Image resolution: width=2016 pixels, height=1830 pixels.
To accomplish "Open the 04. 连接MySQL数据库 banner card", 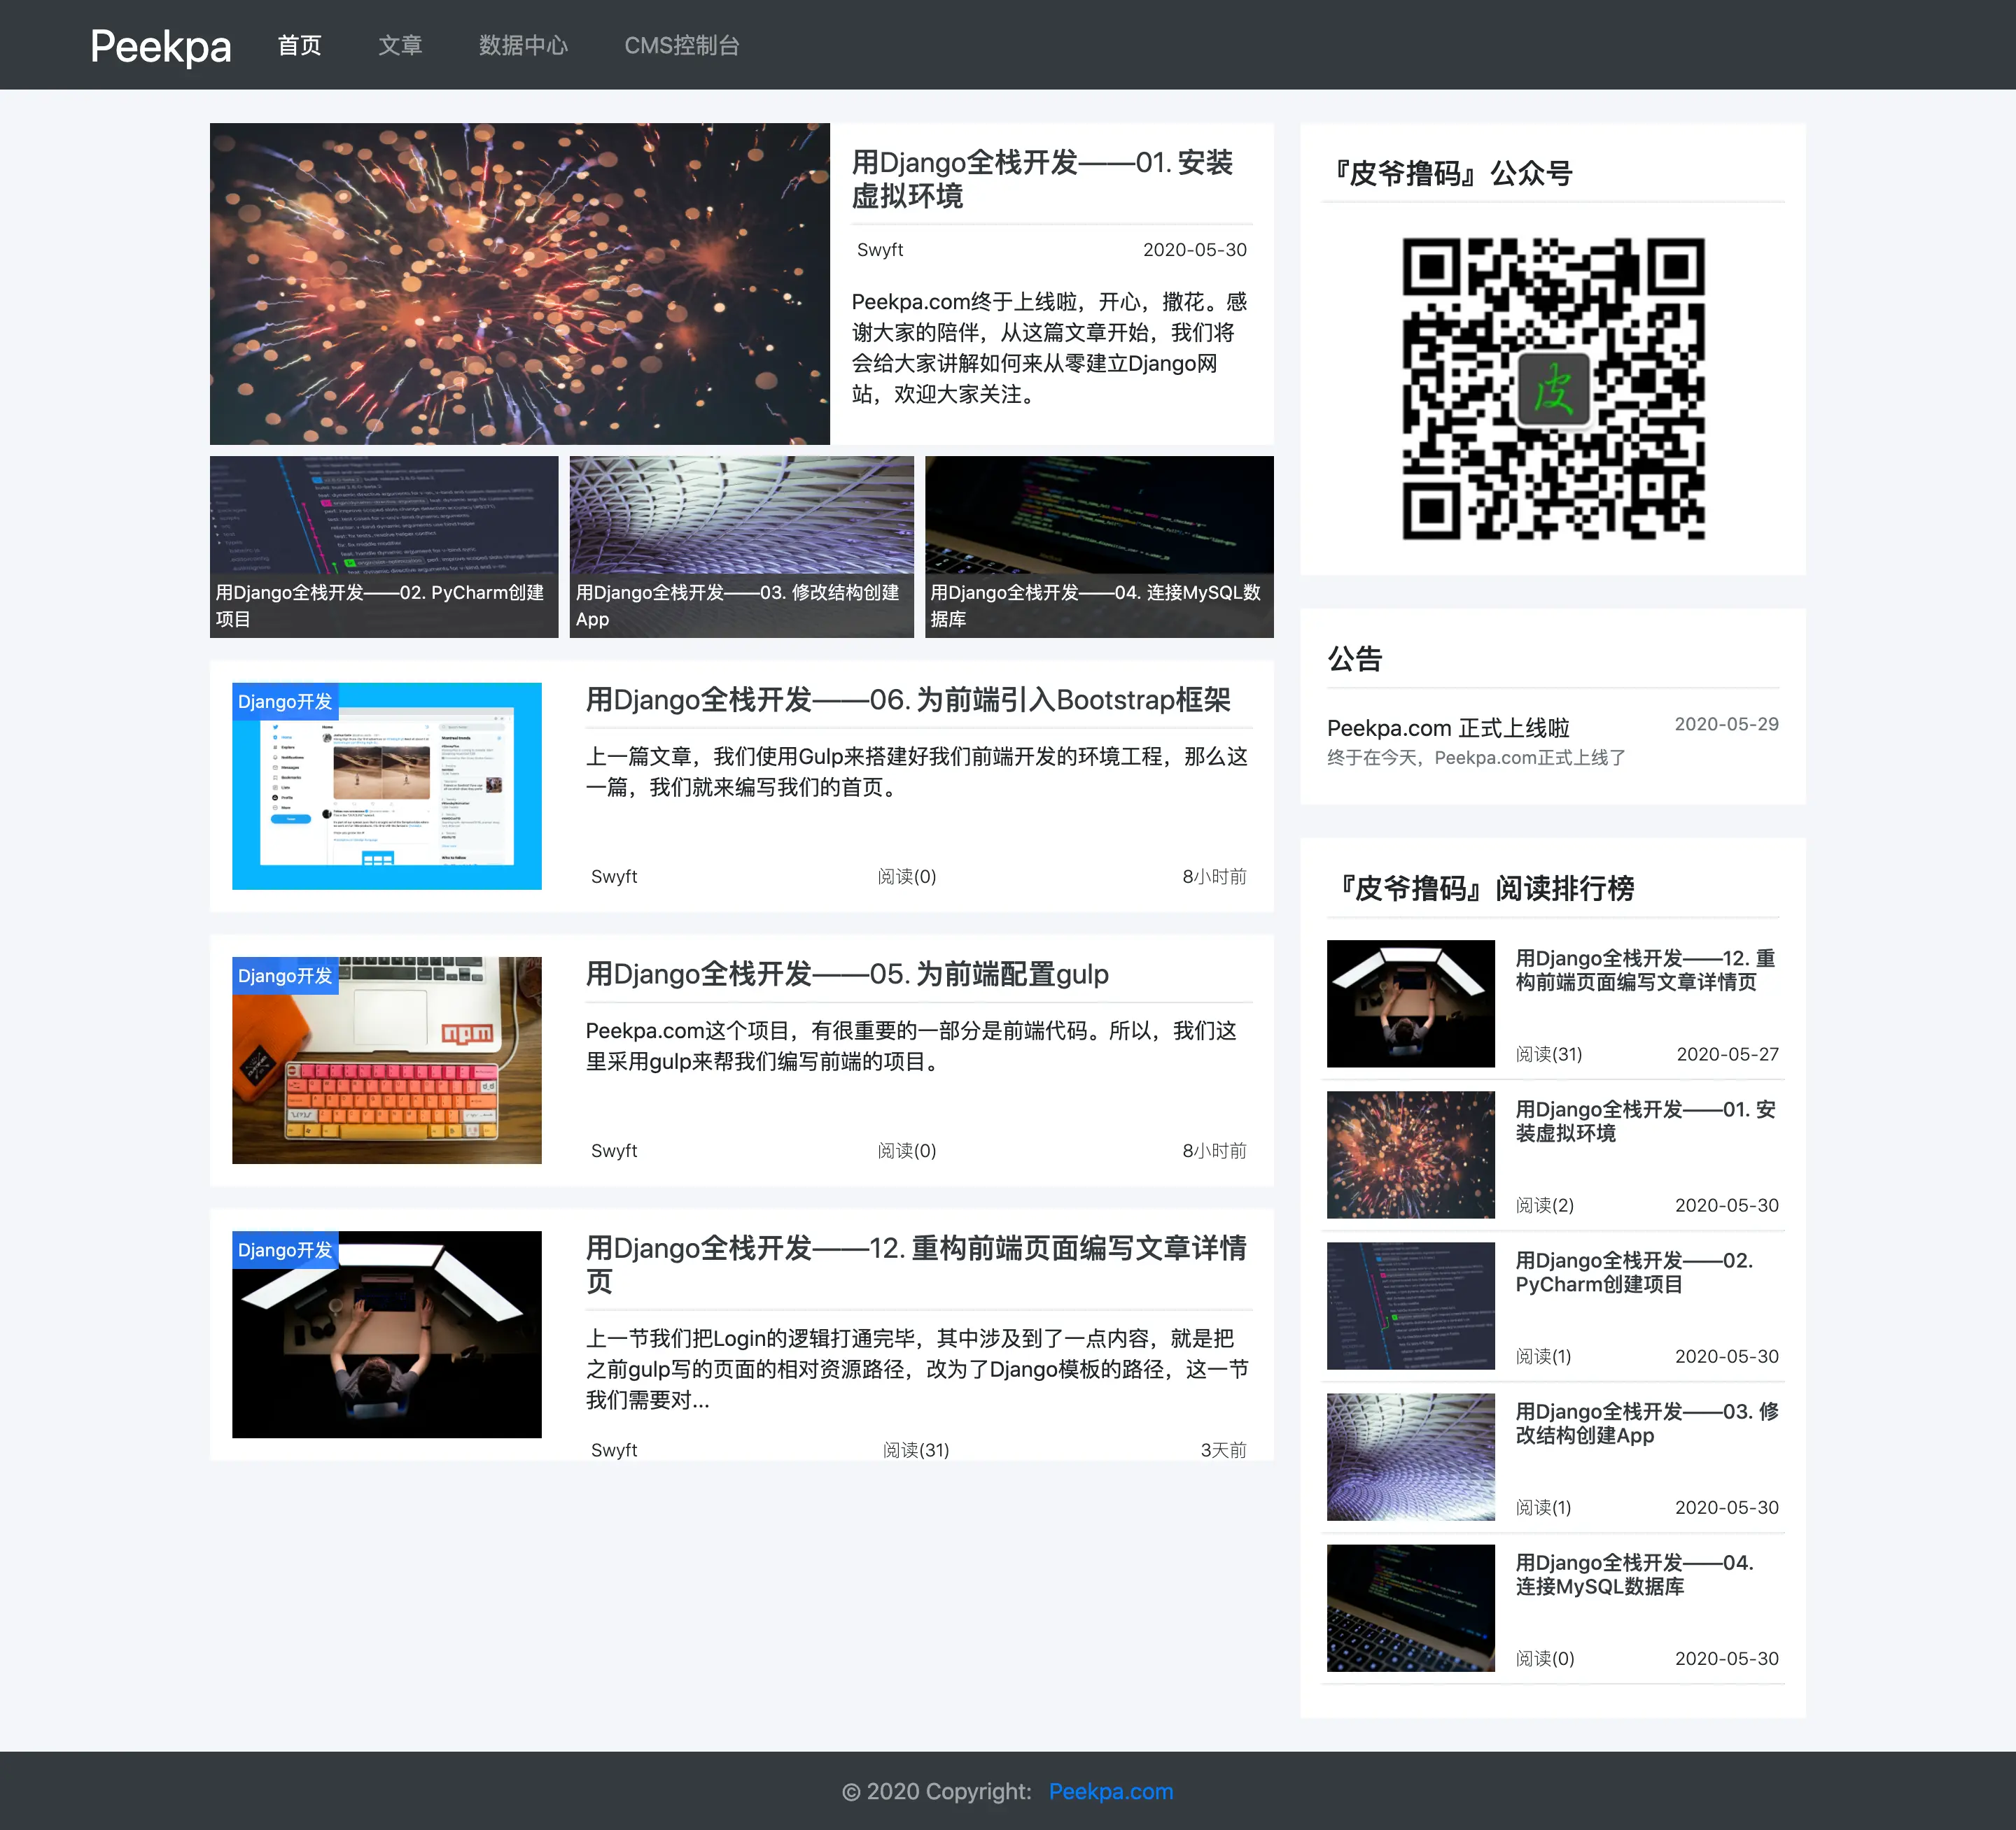I will point(1098,547).
